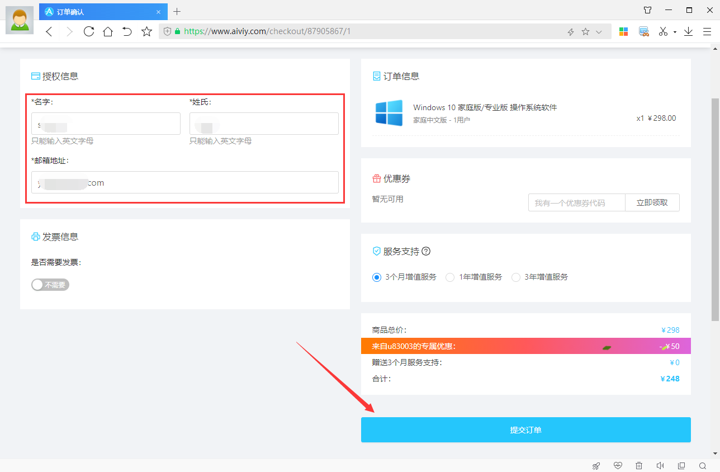Close the 订单确认 tab

click(x=159, y=12)
